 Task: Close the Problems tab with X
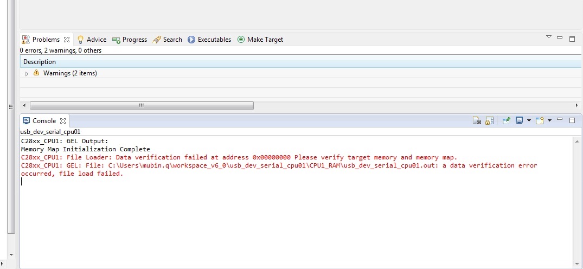pos(67,40)
